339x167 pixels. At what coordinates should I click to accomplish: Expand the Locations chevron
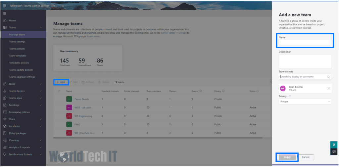click(x=40, y=126)
